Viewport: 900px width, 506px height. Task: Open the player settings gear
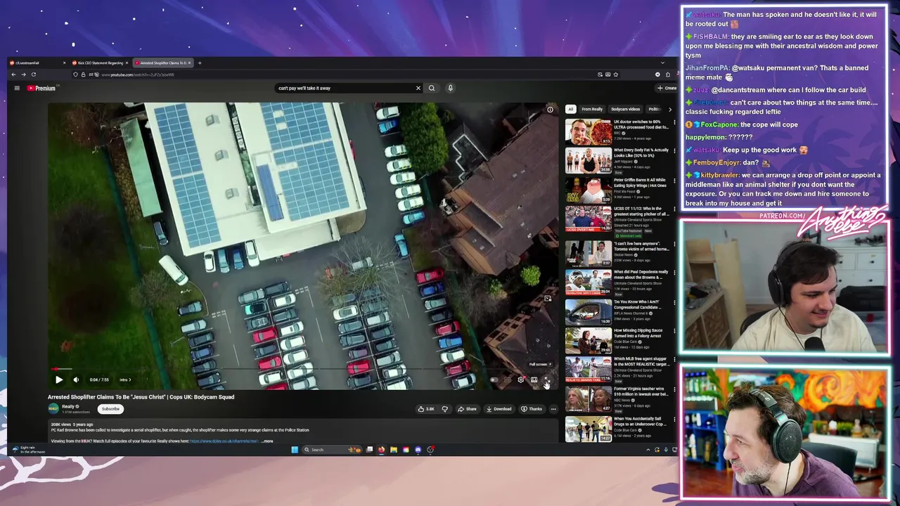tap(520, 379)
